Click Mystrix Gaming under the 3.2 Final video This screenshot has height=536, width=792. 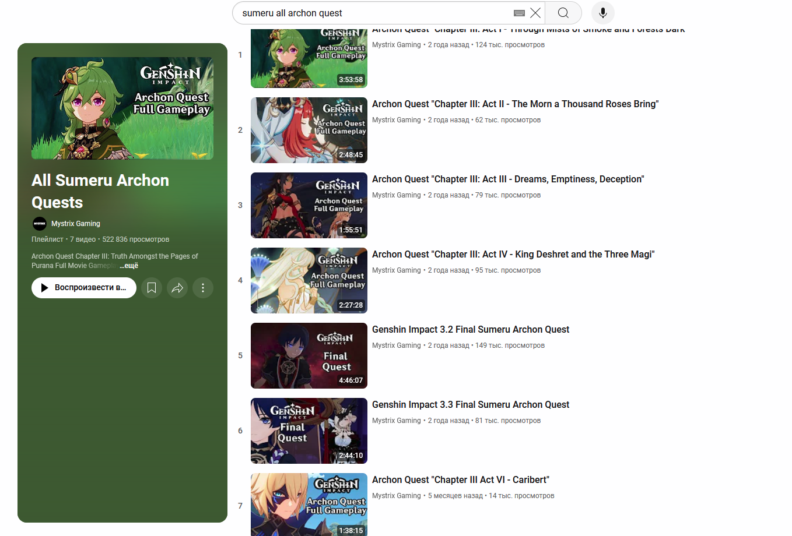pos(397,345)
